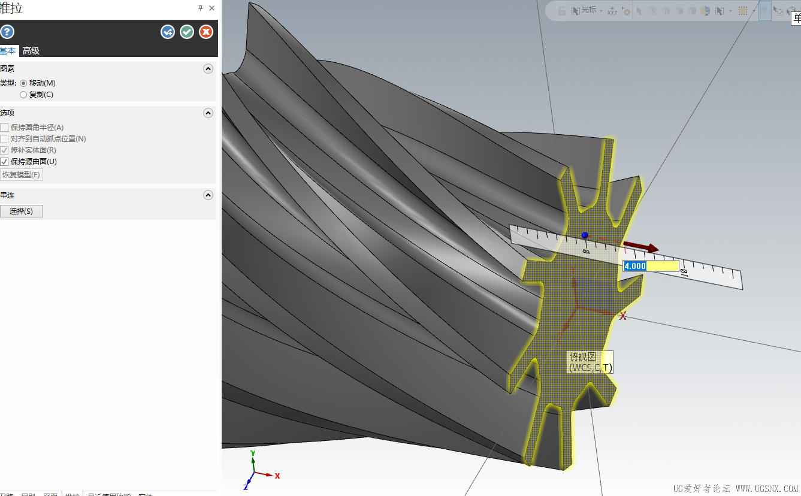Click the lock icon in selection bar

coord(562,11)
